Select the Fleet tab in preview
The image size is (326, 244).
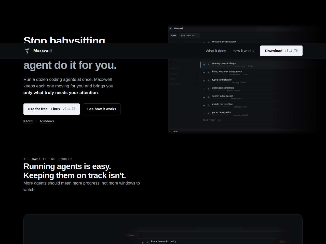pos(174,35)
